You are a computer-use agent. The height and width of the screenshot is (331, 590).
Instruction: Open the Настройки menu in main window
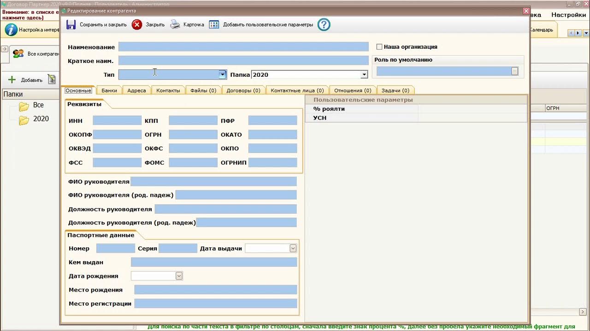(x=568, y=15)
